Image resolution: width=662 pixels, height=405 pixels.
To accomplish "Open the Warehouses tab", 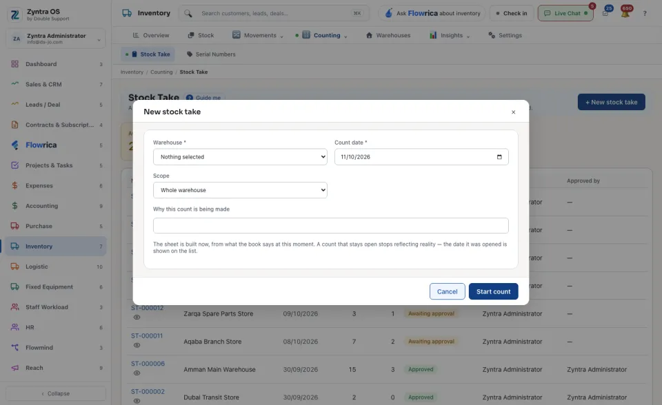I will [388, 35].
